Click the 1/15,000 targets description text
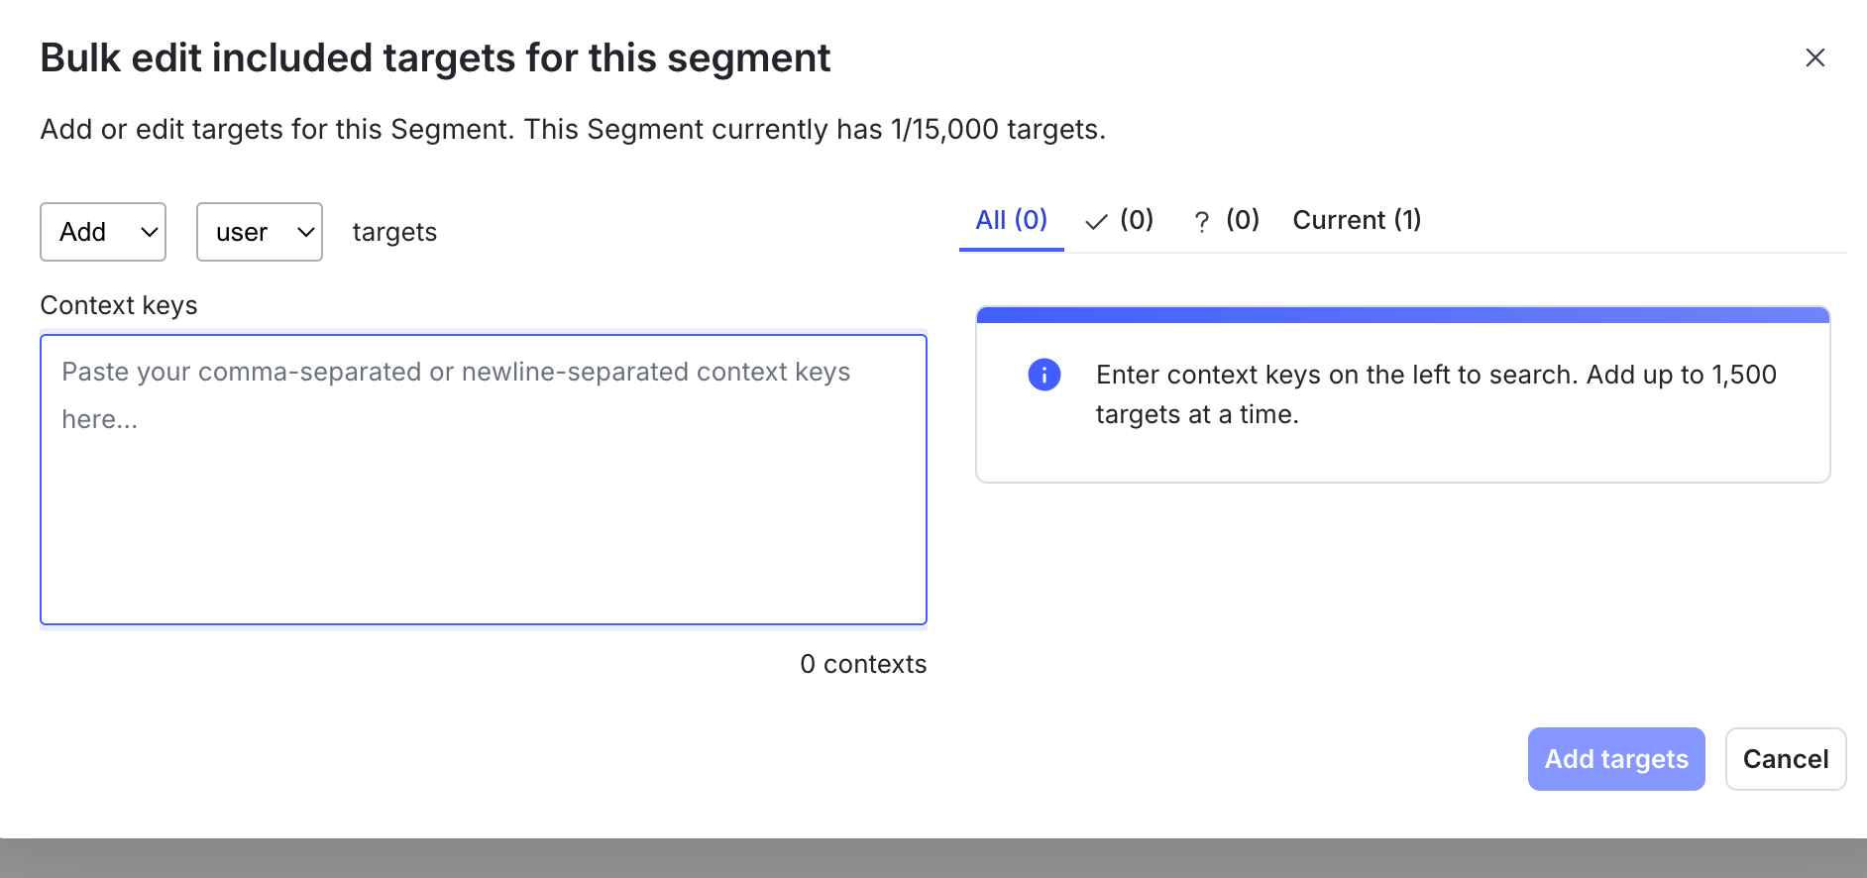The width and height of the screenshot is (1867, 878). click(x=572, y=130)
